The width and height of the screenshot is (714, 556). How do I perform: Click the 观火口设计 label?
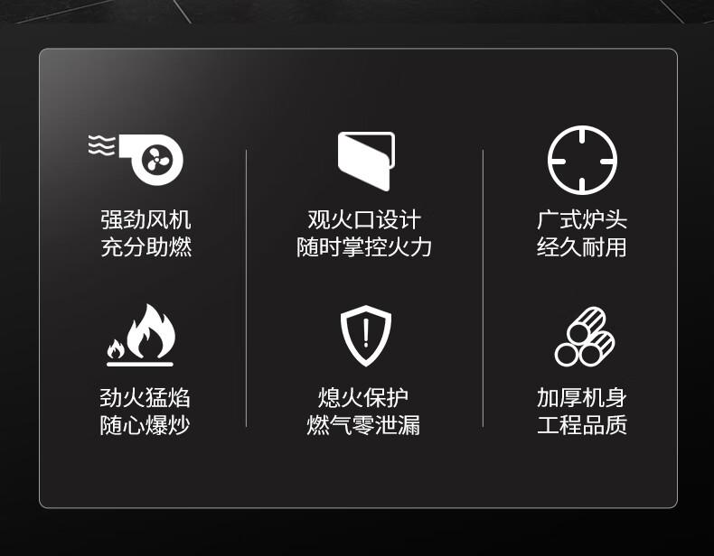364,220
